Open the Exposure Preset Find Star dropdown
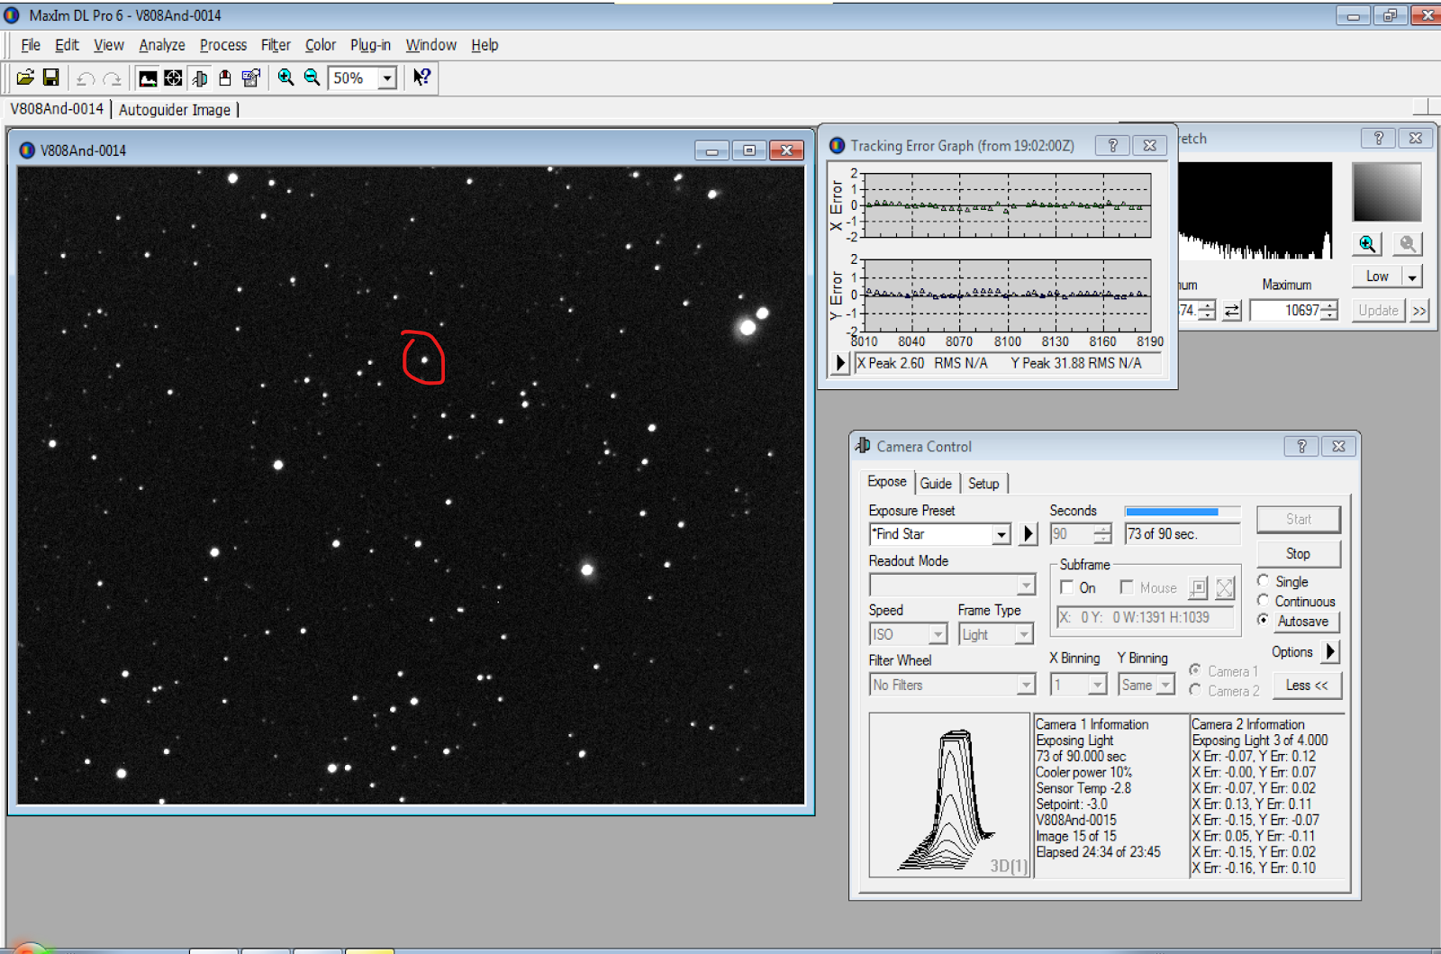The height and width of the screenshot is (954, 1441). (x=1001, y=534)
